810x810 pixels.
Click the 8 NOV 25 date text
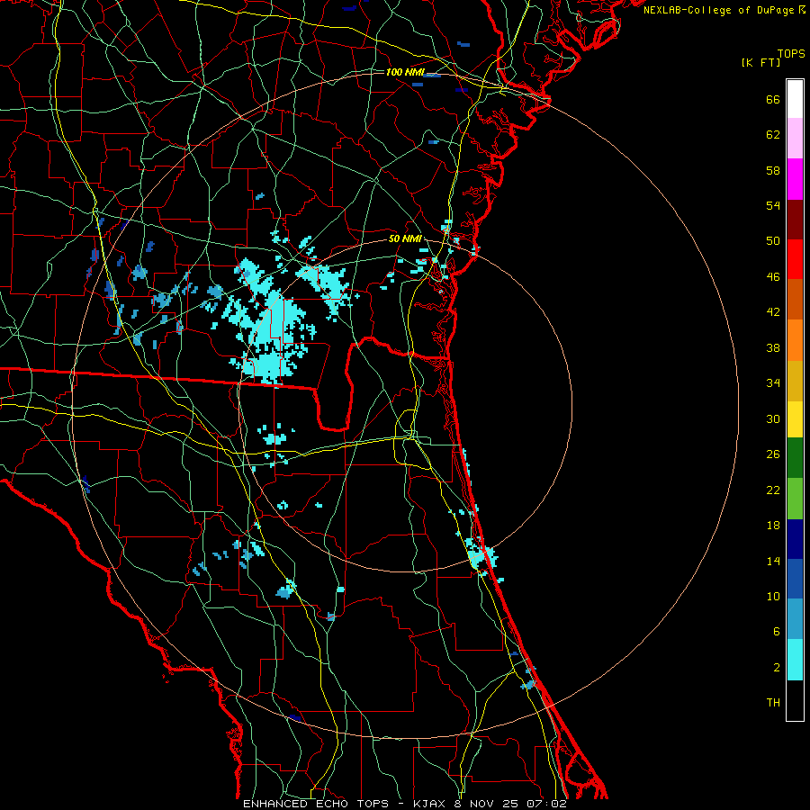pos(486,804)
